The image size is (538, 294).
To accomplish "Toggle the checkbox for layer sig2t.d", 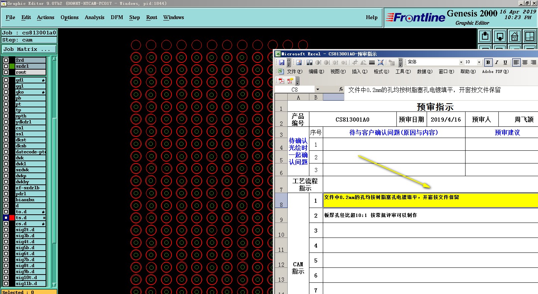I will coord(6,230).
